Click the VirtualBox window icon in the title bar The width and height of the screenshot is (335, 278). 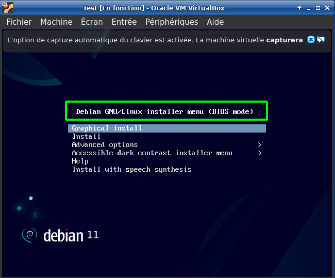tap(8, 8)
